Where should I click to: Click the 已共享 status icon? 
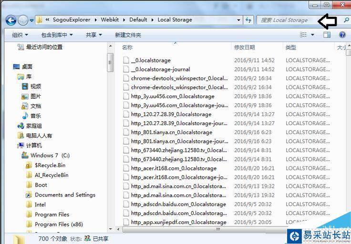coord(87,238)
